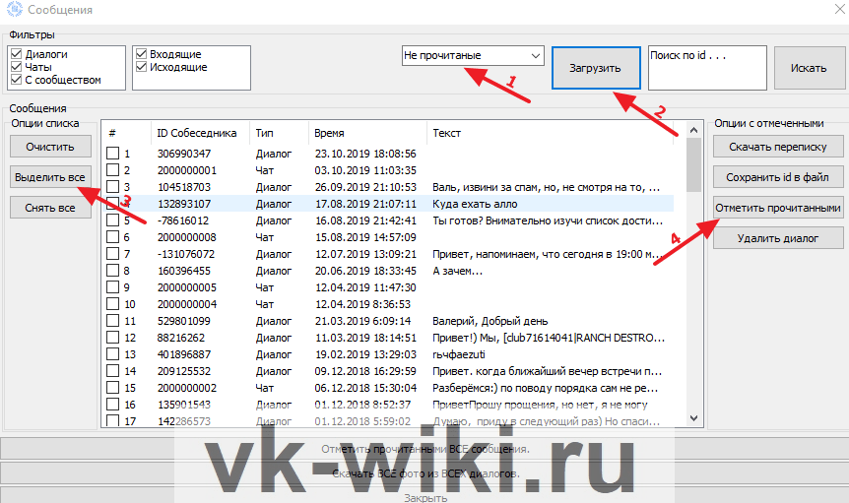Click Скачать переписку button
849x503 pixels.
[778, 148]
